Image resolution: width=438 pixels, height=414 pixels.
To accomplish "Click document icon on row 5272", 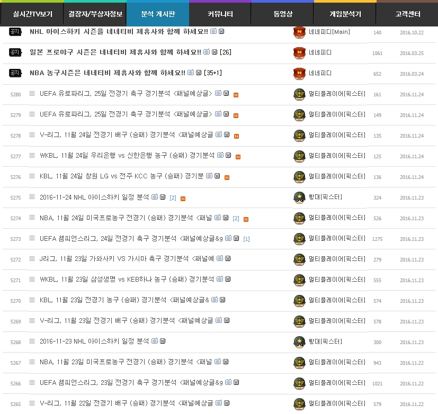I will click(32, 259).
